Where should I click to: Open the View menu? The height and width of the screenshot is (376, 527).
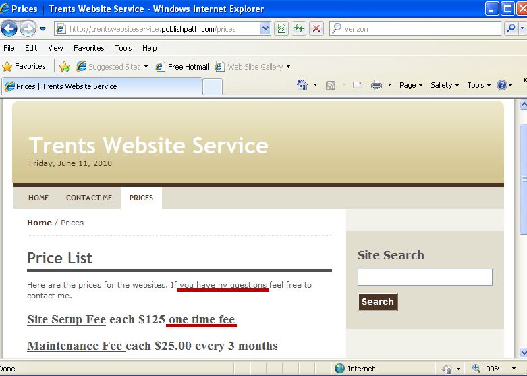pos(55,48)
